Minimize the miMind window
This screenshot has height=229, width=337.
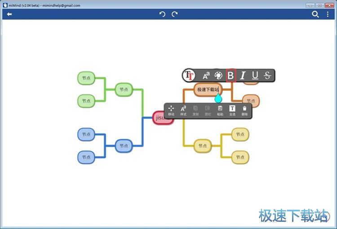(x=310, y=5)
